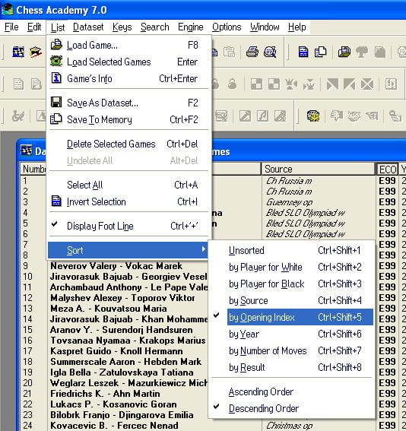Sort games by Year
This screenshot has height=431, width=406.
292,334
